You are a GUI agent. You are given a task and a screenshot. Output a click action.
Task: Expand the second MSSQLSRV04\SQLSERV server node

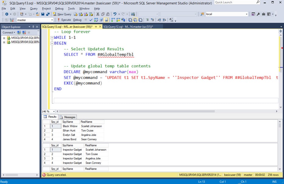tap(4, 42)
